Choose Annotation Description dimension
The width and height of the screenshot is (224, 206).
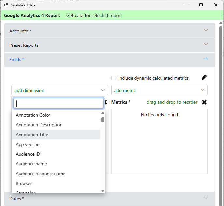coord(39,125)
